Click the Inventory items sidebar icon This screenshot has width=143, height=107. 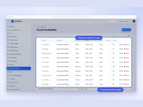pyautogui.click(x=8, y=82)
